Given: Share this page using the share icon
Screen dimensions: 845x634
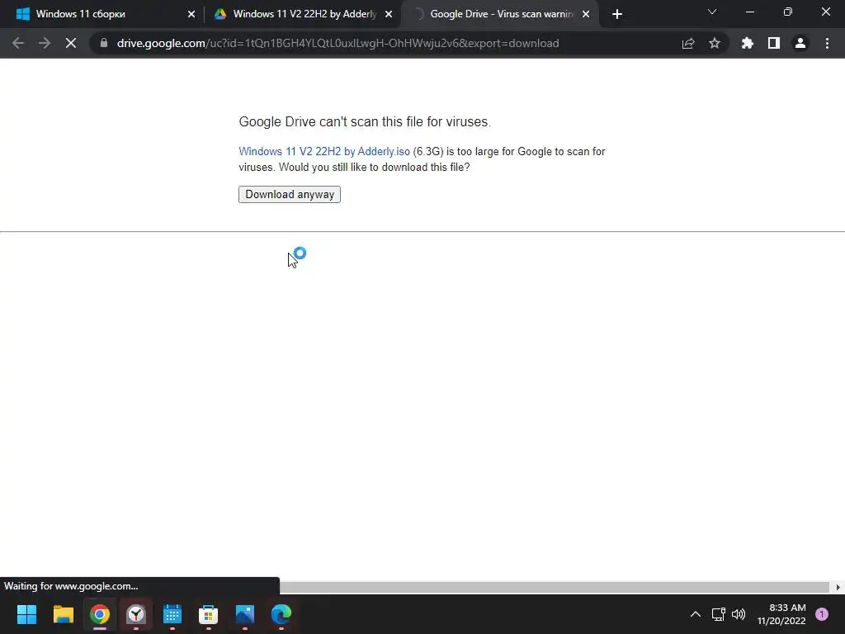Looking at the screenshot, I should 688,43.
